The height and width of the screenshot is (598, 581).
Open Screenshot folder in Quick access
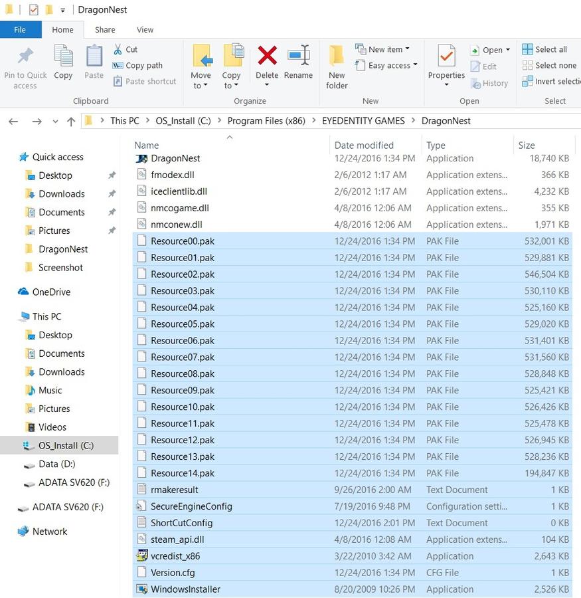pos(60,267)
